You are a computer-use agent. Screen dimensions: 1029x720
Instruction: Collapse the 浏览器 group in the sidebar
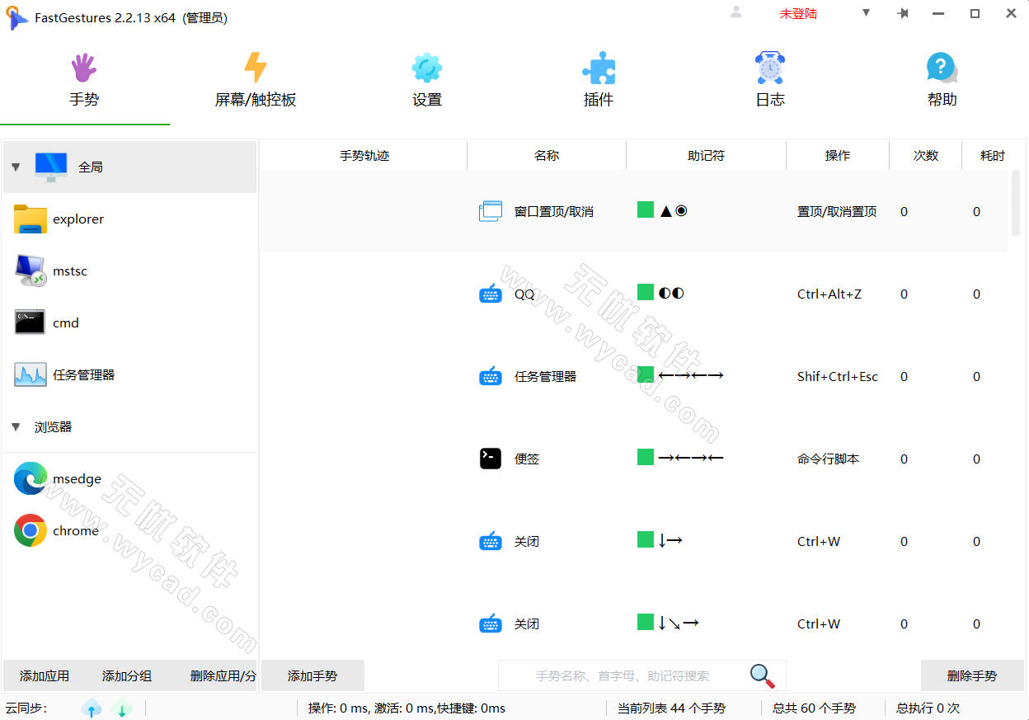[x=15, y=426]
